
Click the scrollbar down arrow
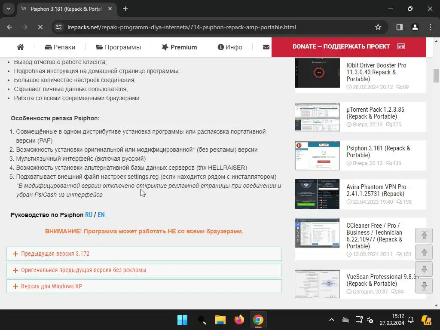pyautogui.click(x=436, y=306)
